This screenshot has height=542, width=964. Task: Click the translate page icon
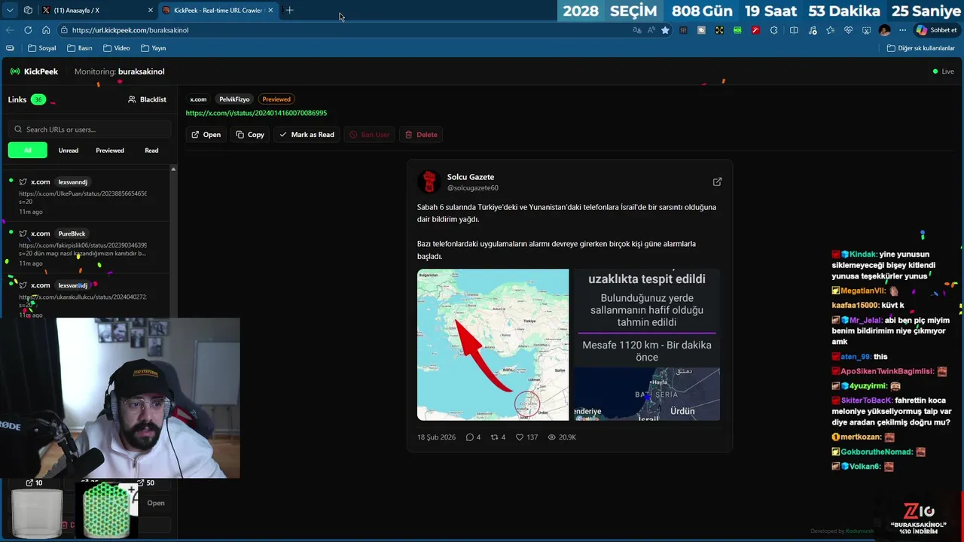(637, 30)
